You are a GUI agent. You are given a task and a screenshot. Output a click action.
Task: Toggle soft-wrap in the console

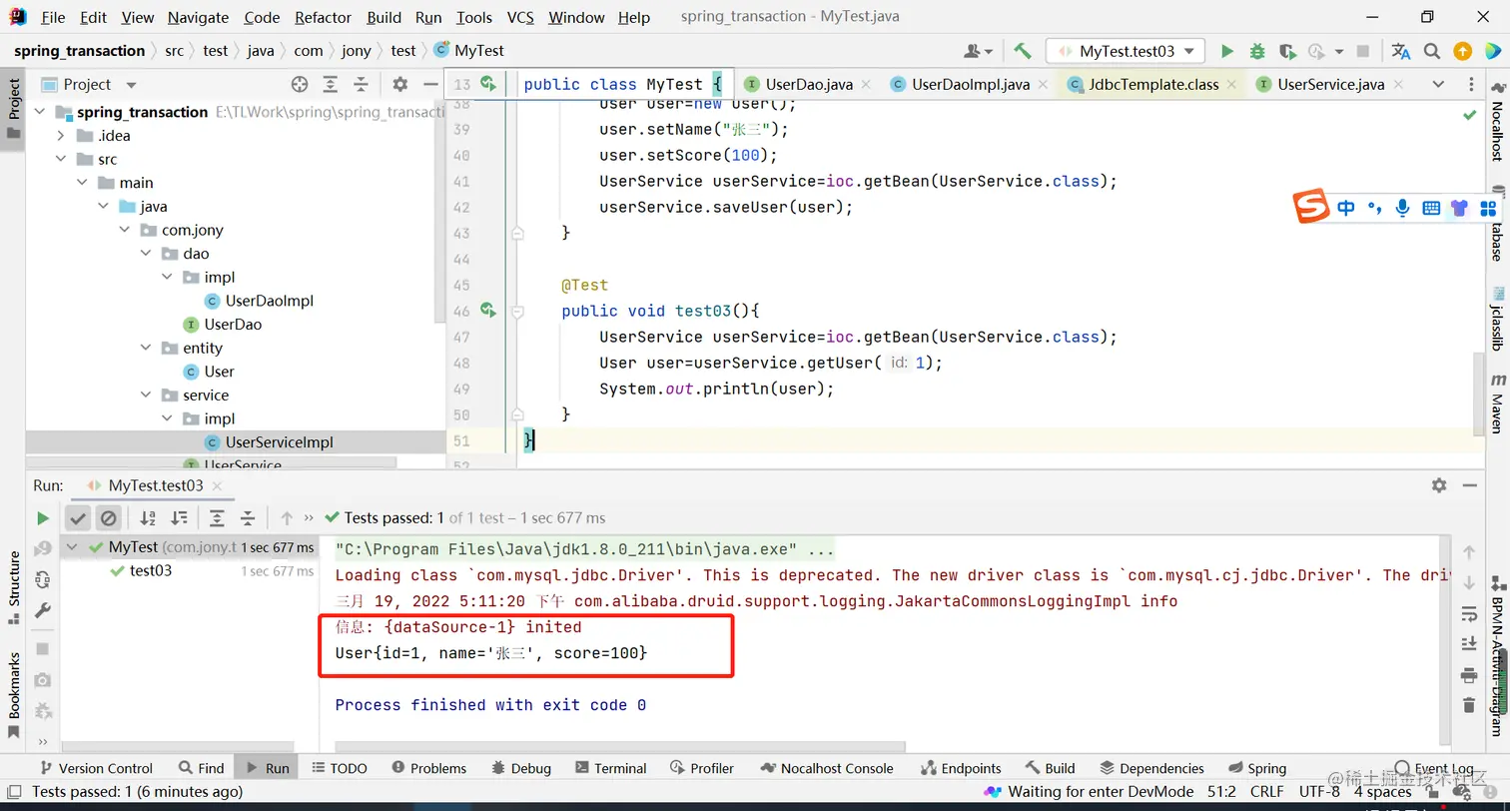pos(1469,613)
